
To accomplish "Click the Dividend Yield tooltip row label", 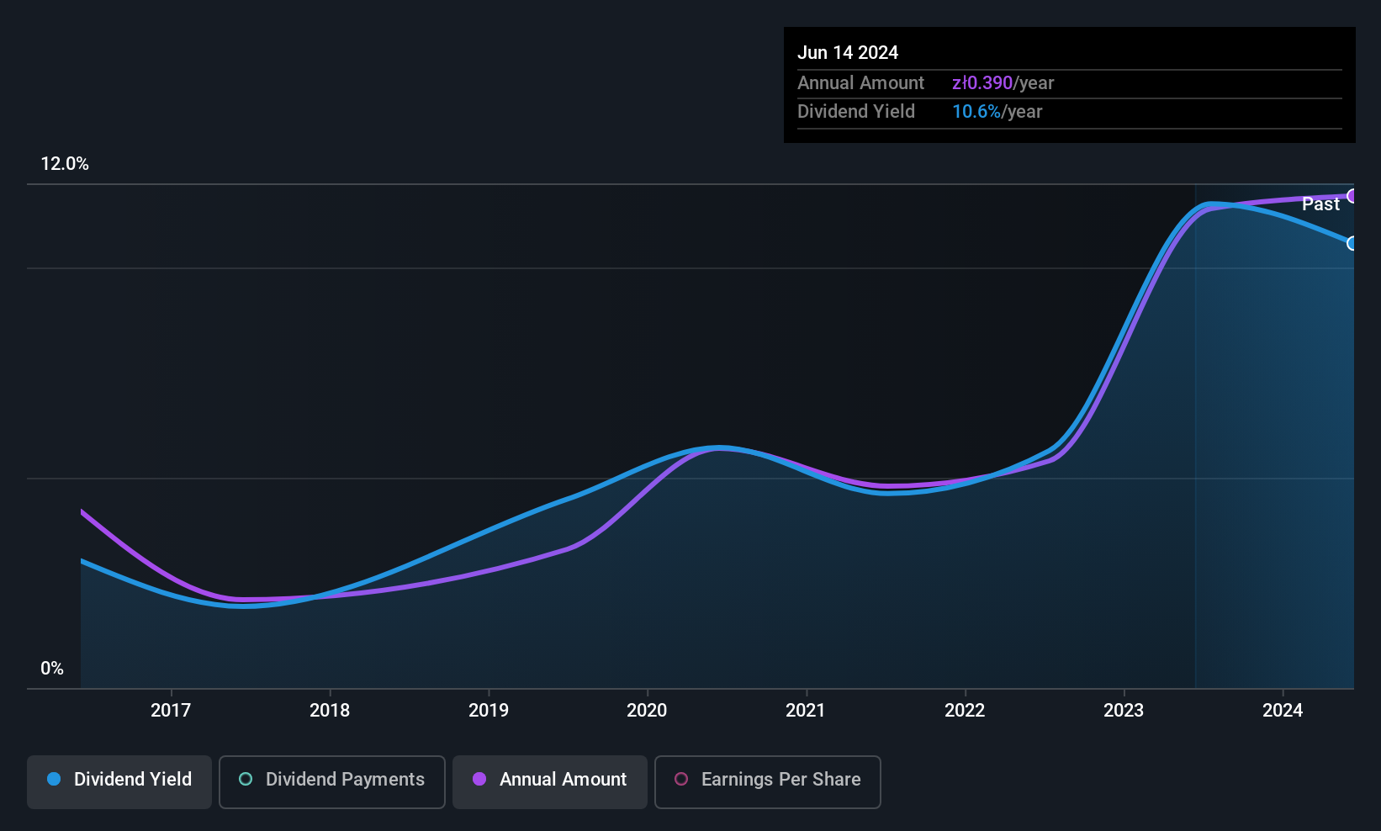I will tap(856, 112).
